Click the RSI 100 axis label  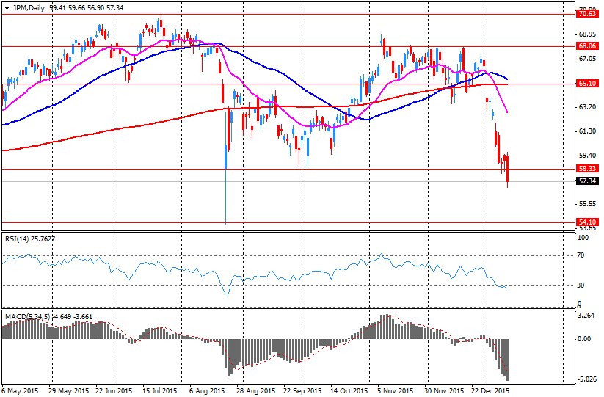583,238
